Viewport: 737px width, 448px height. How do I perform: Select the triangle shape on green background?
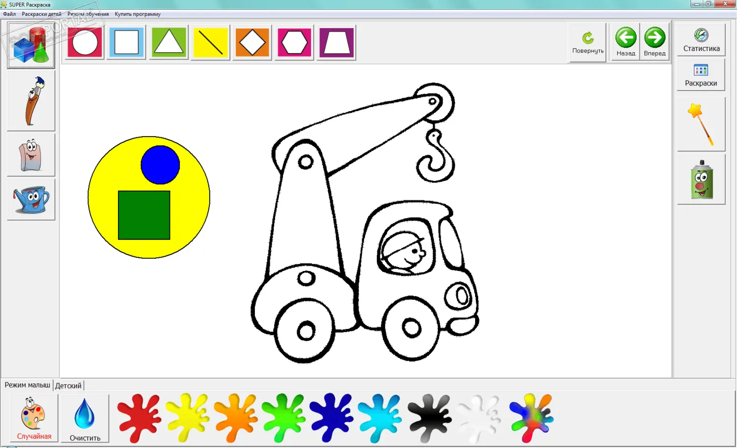169,43
